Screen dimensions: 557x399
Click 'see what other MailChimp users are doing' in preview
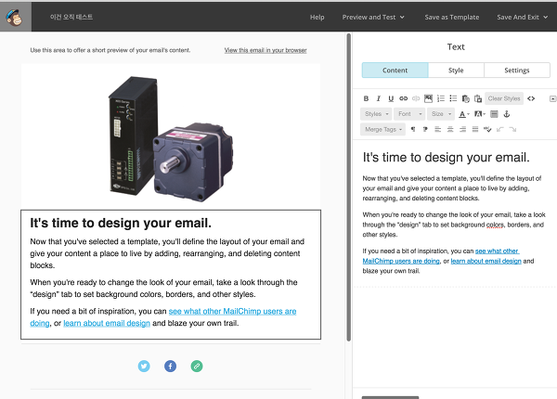tap(232, 312)
